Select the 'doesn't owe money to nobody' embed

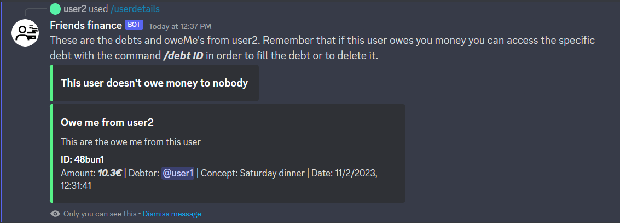tap(154, 83)
